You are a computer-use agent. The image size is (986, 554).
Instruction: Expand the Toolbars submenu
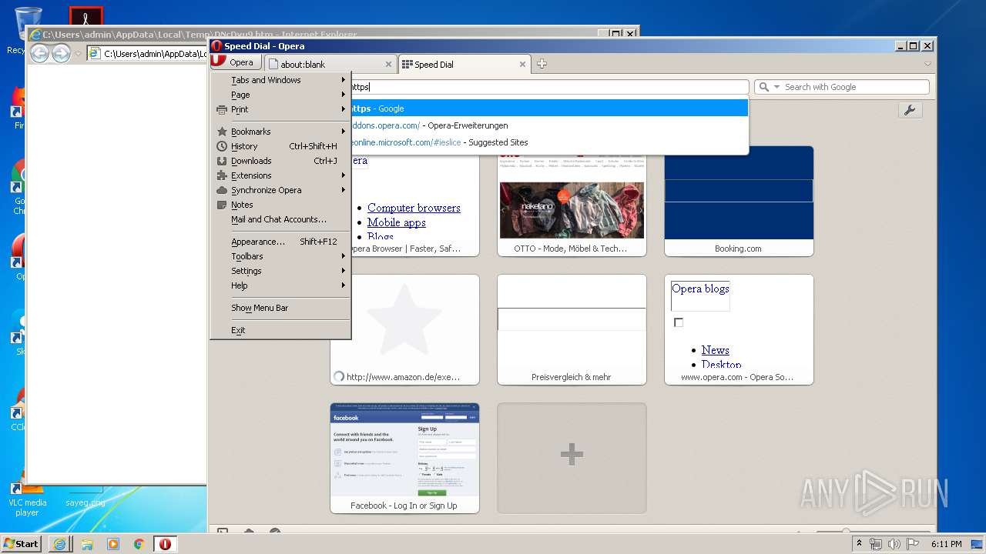pyautogui.click(x=281, y=256)
